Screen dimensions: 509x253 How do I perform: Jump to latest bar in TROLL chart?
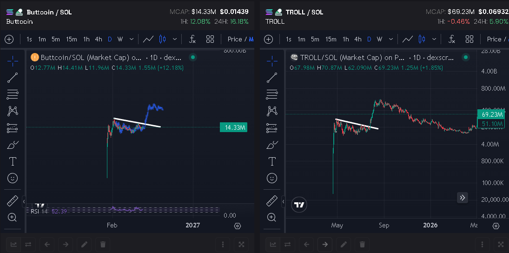tap(463, 198)
